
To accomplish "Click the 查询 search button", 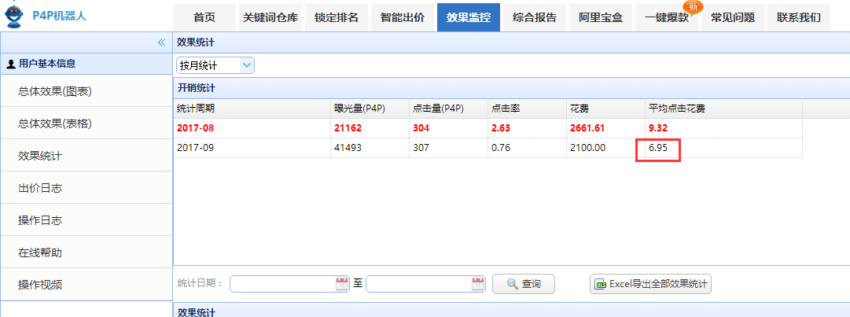I will tap(524, 284).
